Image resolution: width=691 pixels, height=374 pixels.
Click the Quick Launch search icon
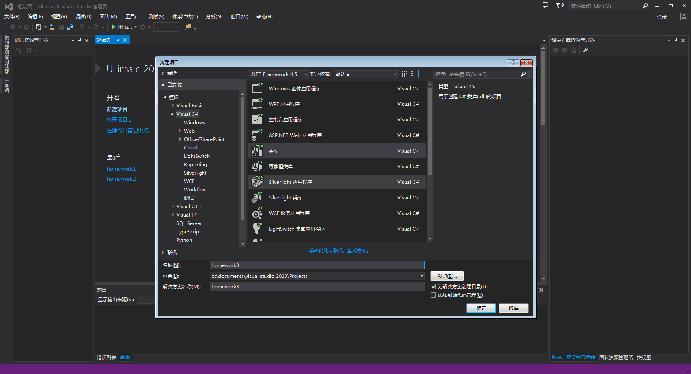click(x=645, y=6)
